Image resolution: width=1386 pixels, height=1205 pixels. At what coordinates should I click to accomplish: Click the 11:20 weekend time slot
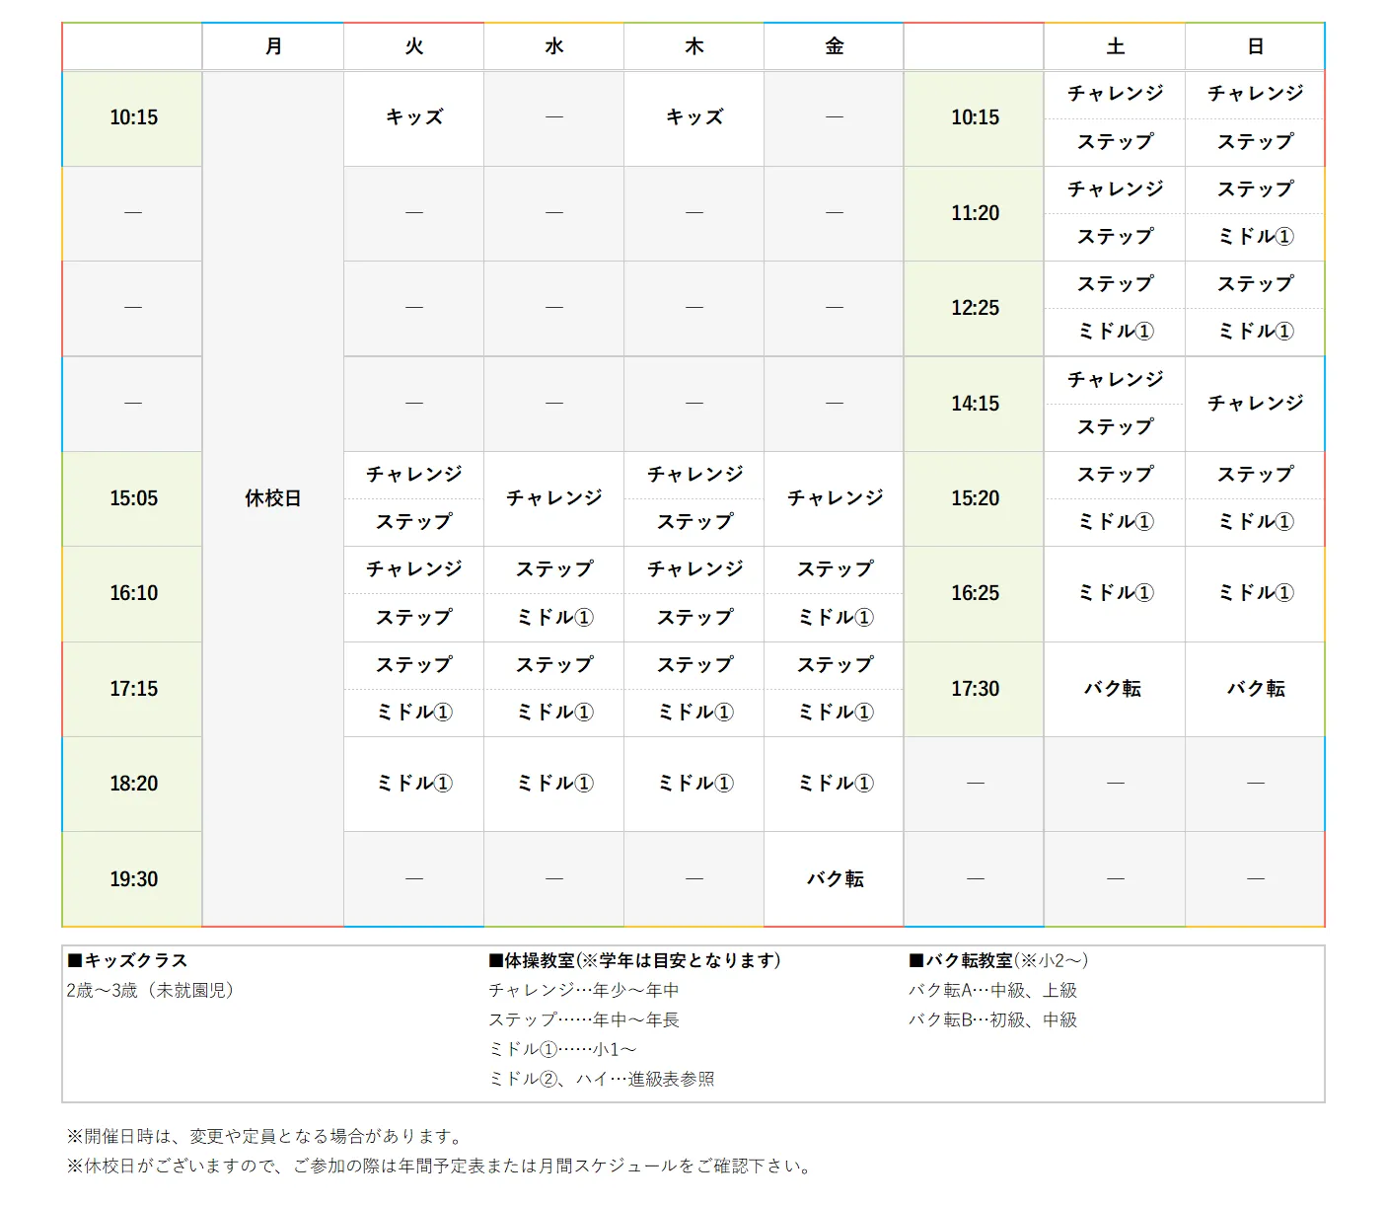(975, 213)
